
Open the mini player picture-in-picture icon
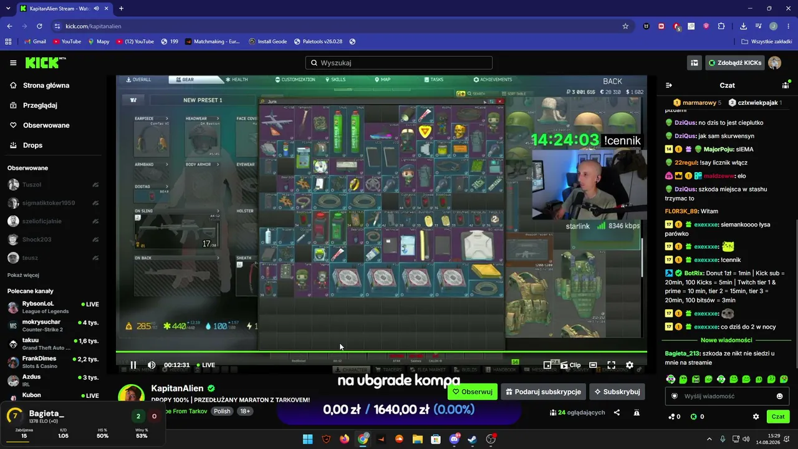click(547, 365)
